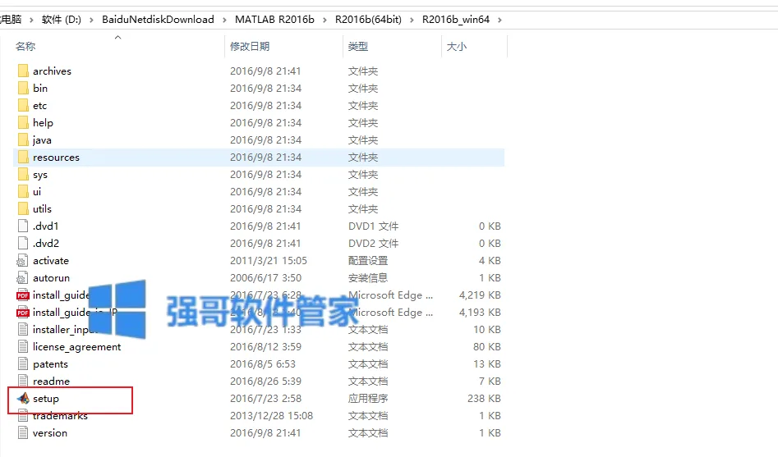Click the activate file name
The height and width of the screenshot is (457, 778).
51,261
